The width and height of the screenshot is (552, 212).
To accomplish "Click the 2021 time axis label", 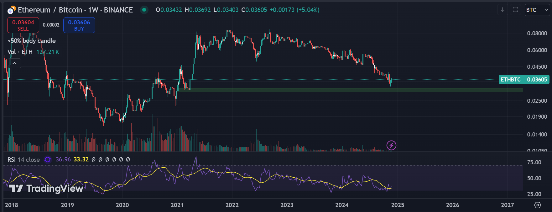I will click(177, 205).
